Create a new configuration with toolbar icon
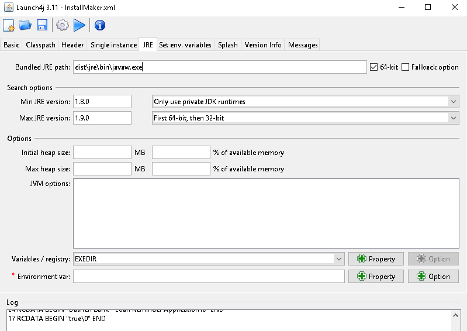467x331 pixels. click(x=9, y=25)
